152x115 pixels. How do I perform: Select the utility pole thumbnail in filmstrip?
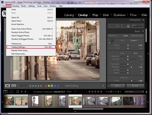pos(21,101)
